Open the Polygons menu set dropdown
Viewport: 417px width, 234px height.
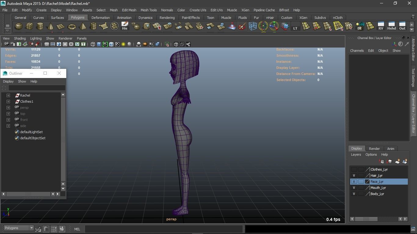19,228
